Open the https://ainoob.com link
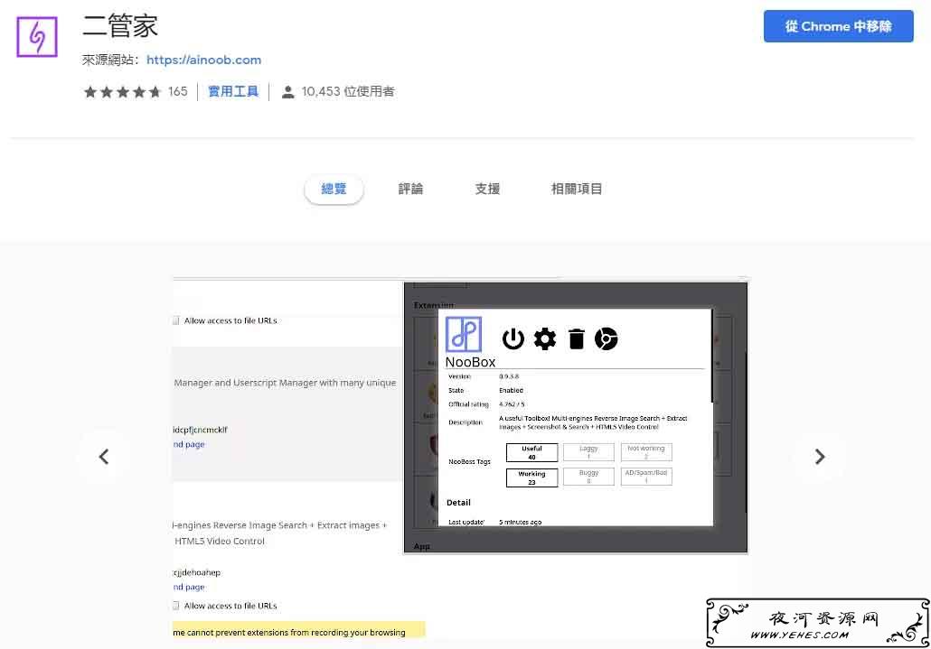This screenshot has height=649, width=931. point(203,60)
